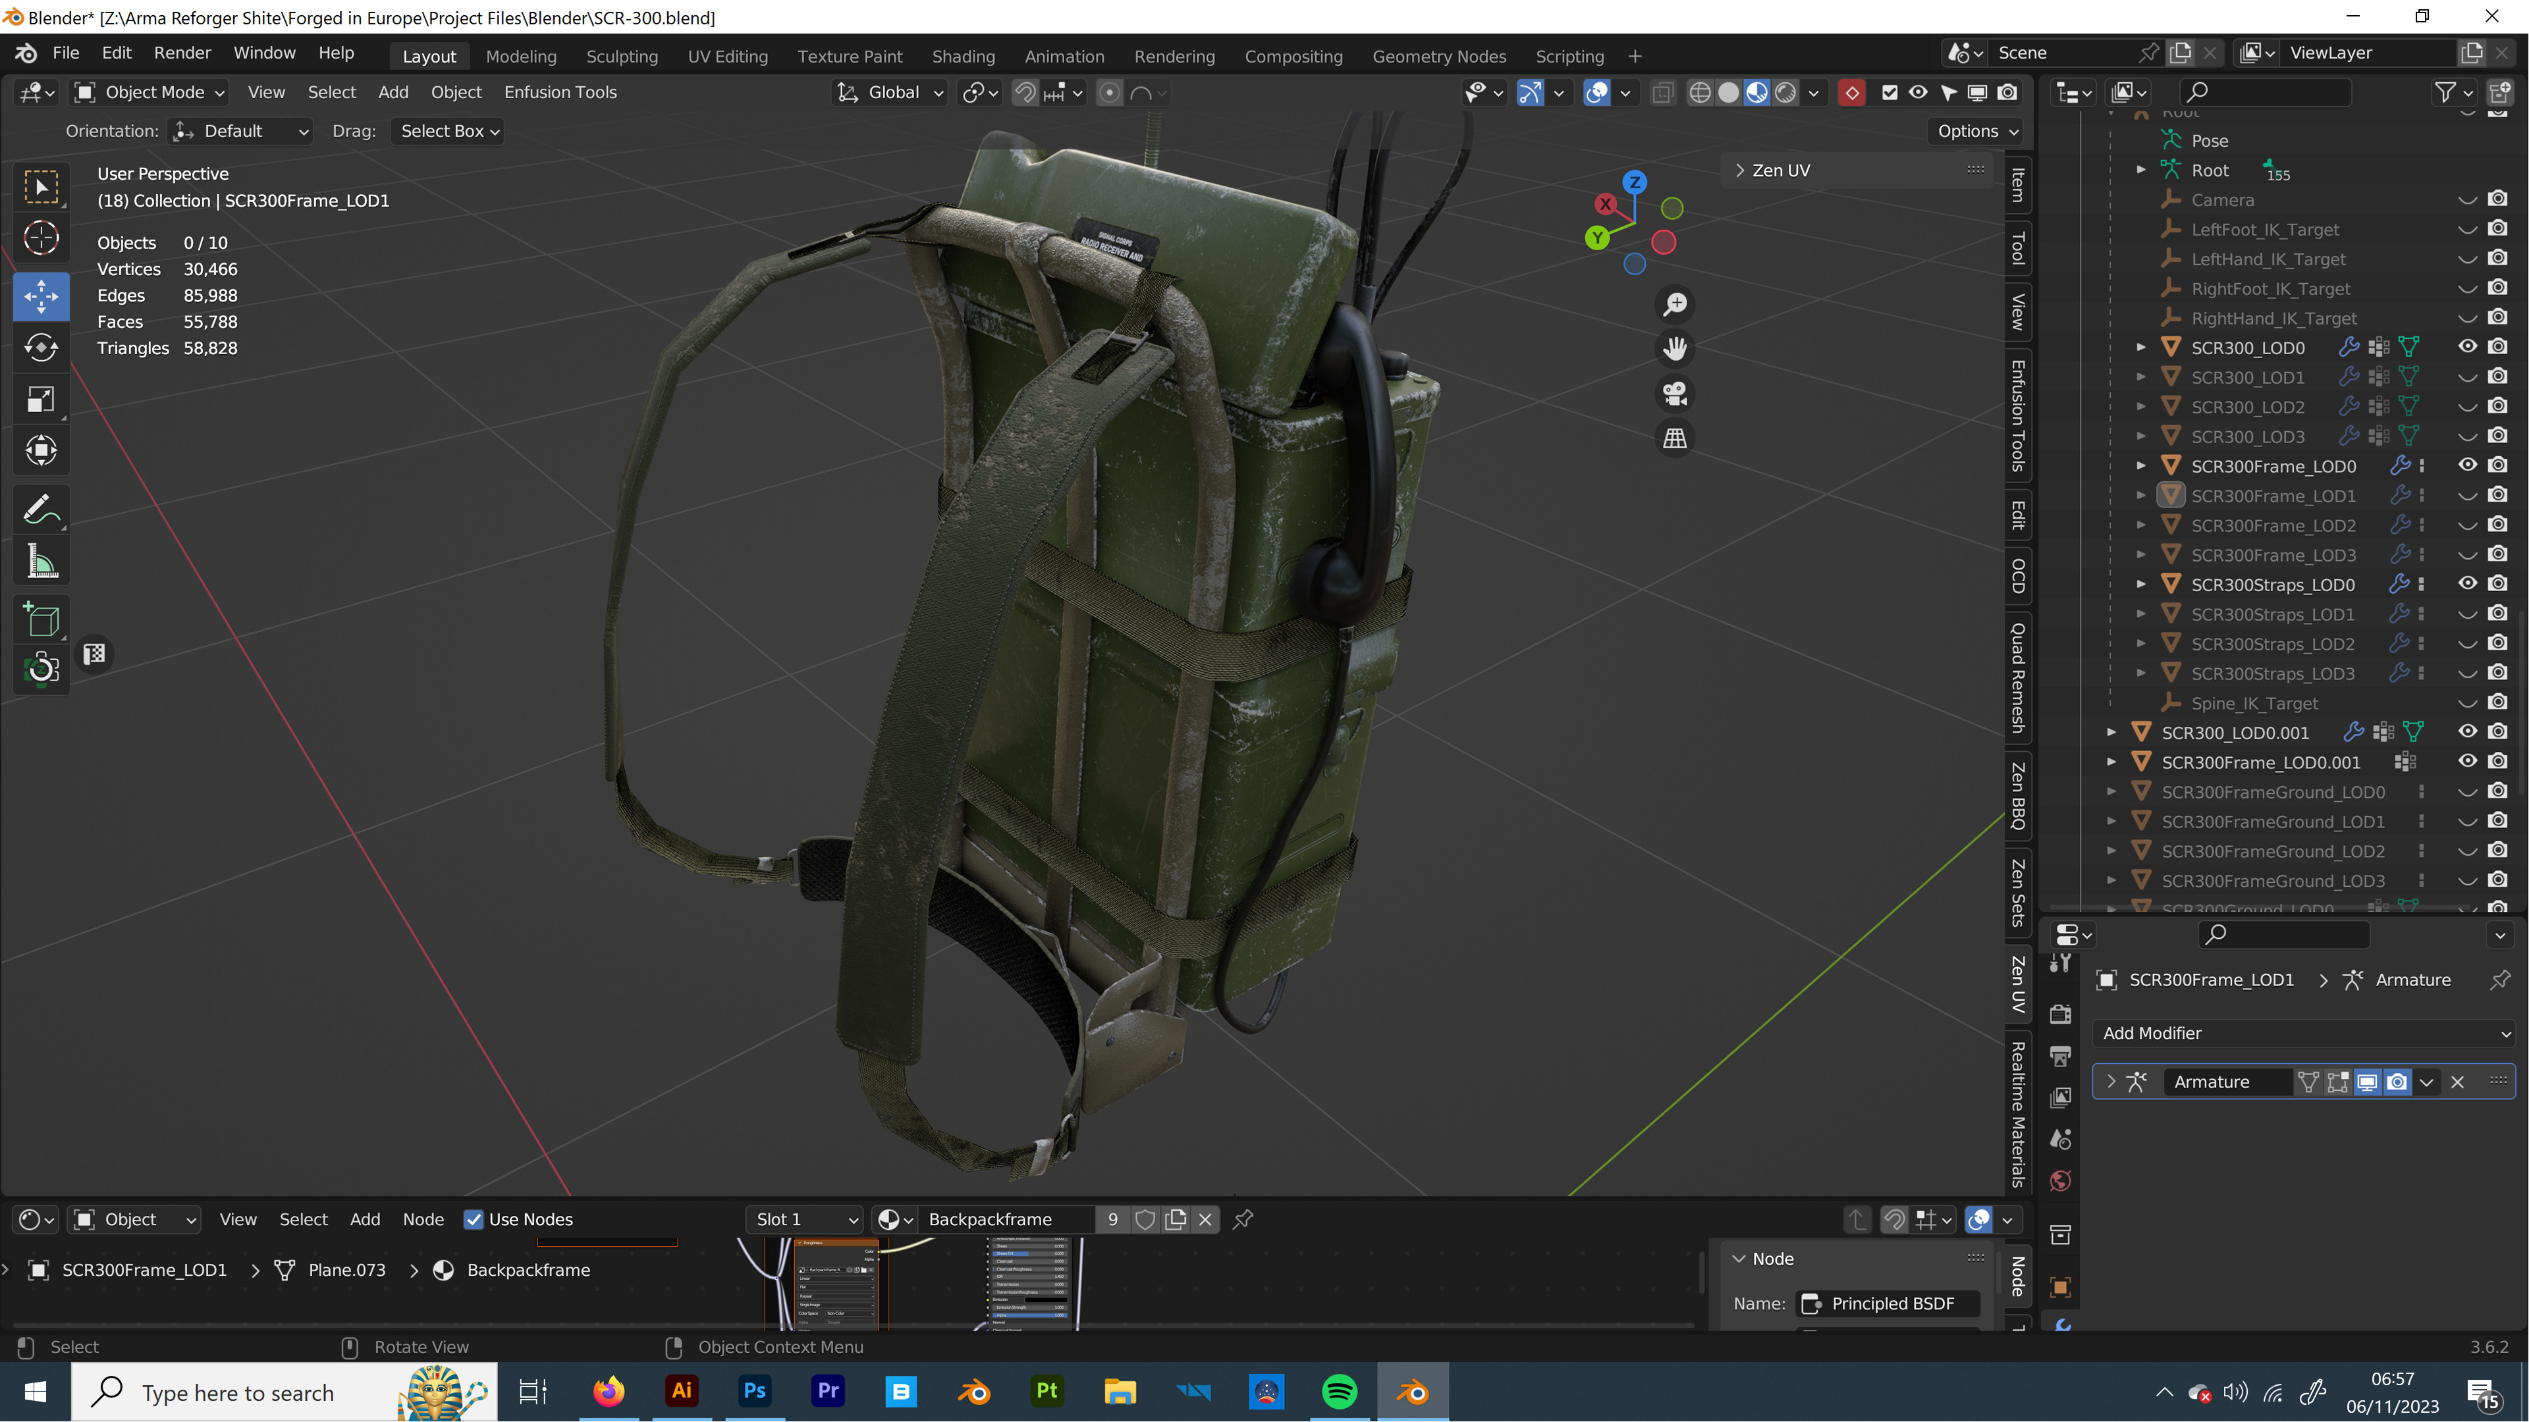The image size is (2529, 1422).
Task: Choose the Measure tool
Action: click(x=41, y=562)
